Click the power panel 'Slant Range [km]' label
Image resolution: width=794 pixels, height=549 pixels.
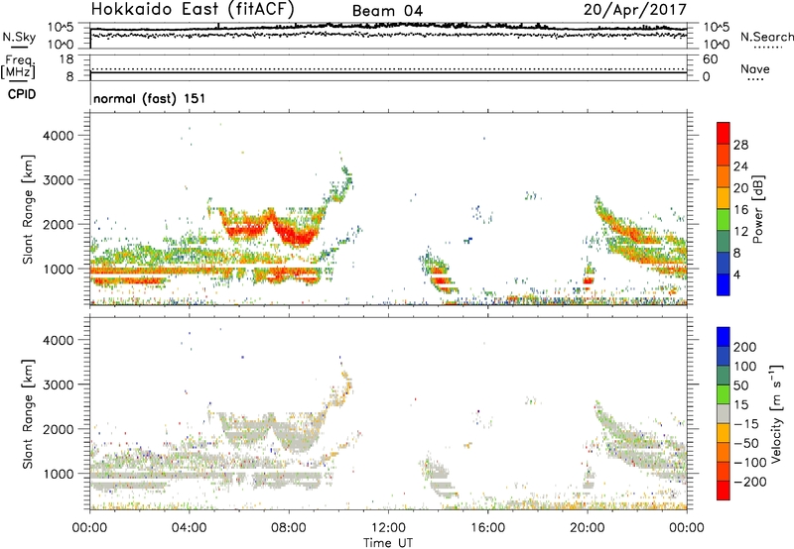point(28,209)
